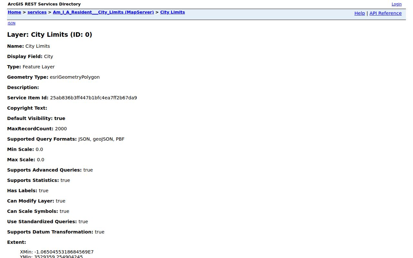Click the Supports Advanced Queries line

50,170
